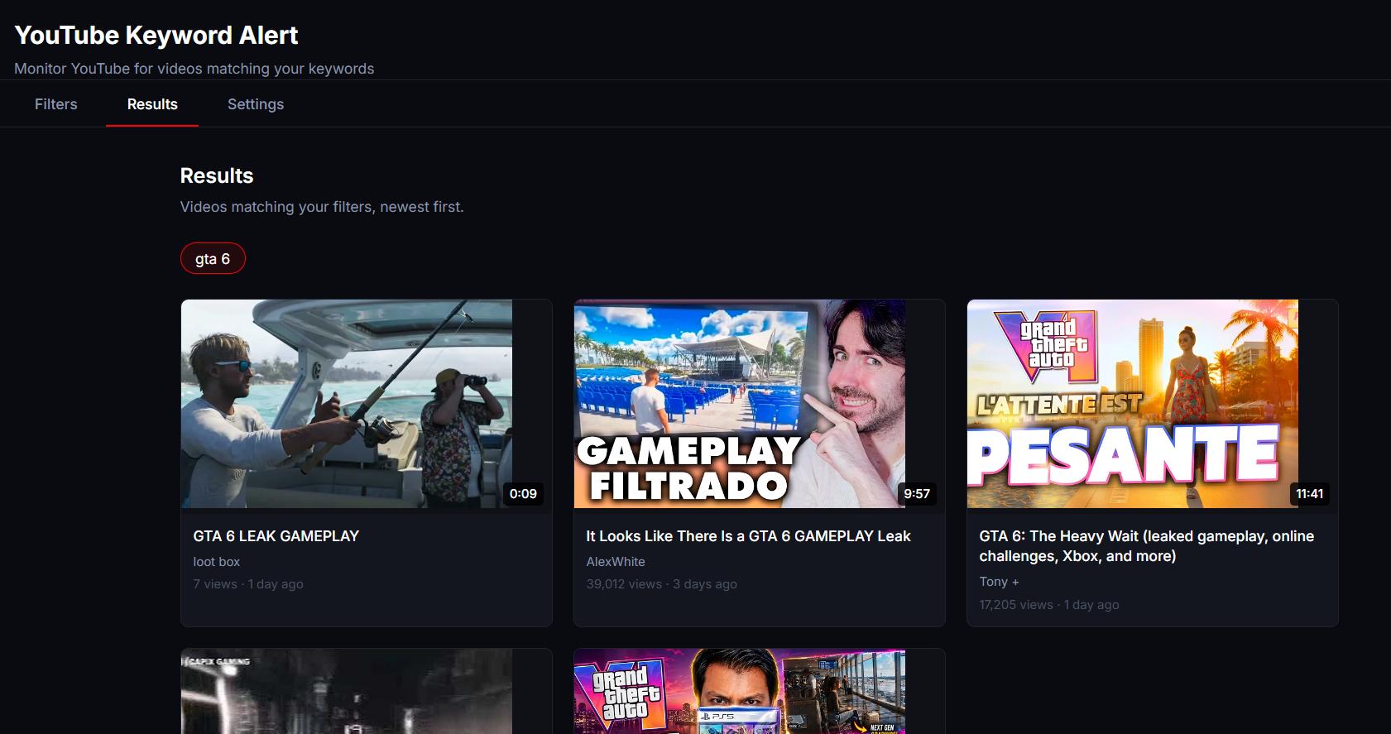
Task: Click the loot box channel name
Action: point(217,562)
